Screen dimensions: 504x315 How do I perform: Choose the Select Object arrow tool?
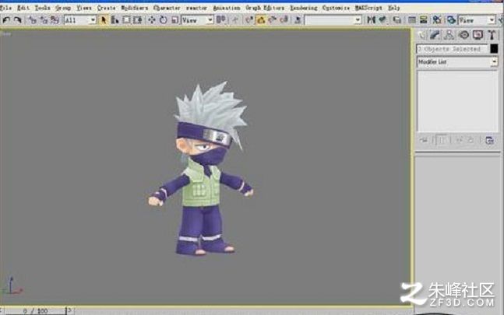pos(104,20)
